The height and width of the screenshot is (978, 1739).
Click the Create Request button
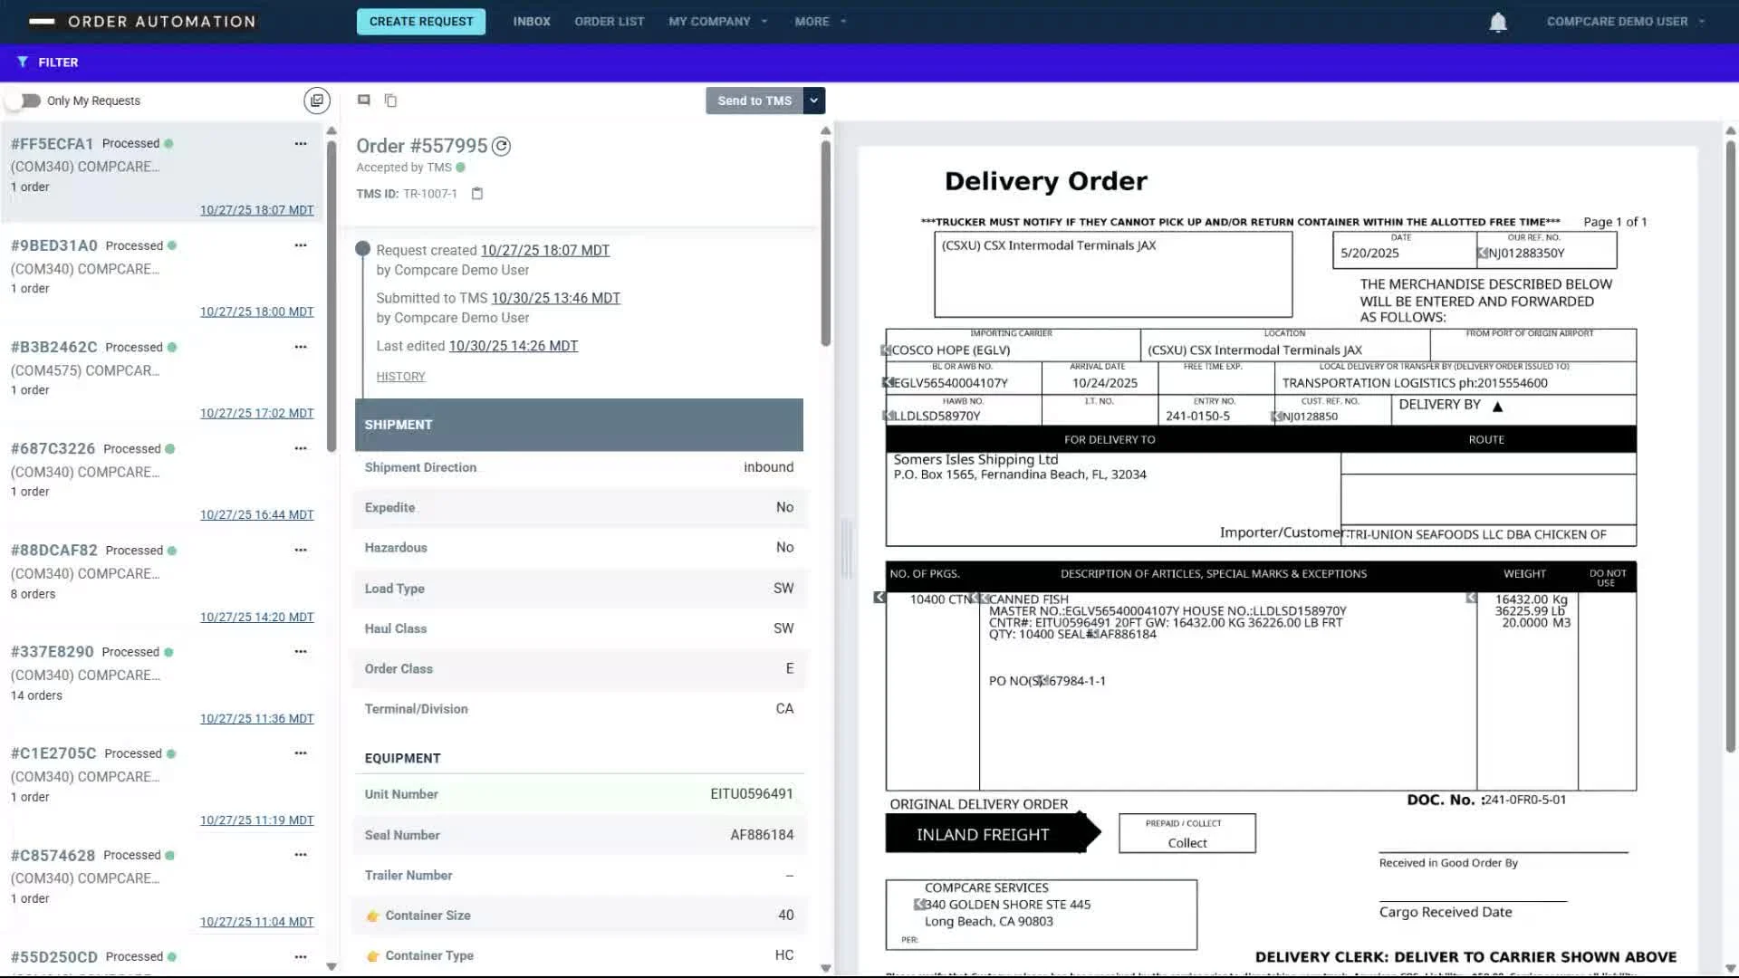(x=421, y=22)
